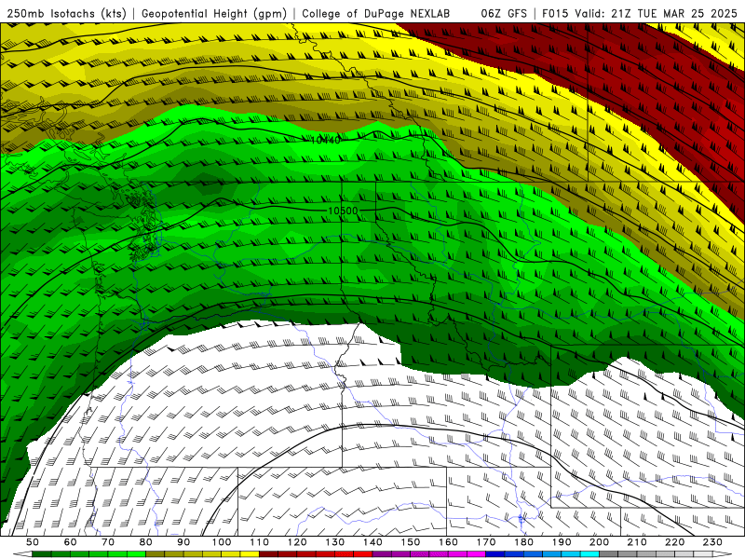Select the lightest gray swatch ending at 230
The height and width of the screenshot is (559, 745).
pos(703,554)
